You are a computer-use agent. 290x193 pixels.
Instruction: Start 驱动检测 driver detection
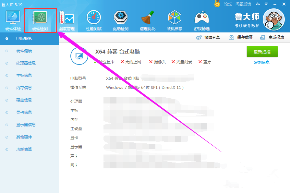click(120, 19)
